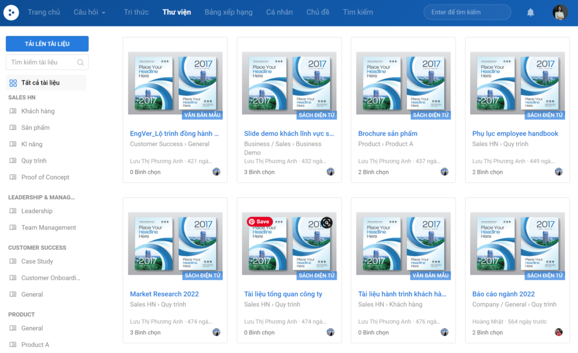Select Team Management category
The width and height of the screenshot is (578, 353).
[49, 228]
